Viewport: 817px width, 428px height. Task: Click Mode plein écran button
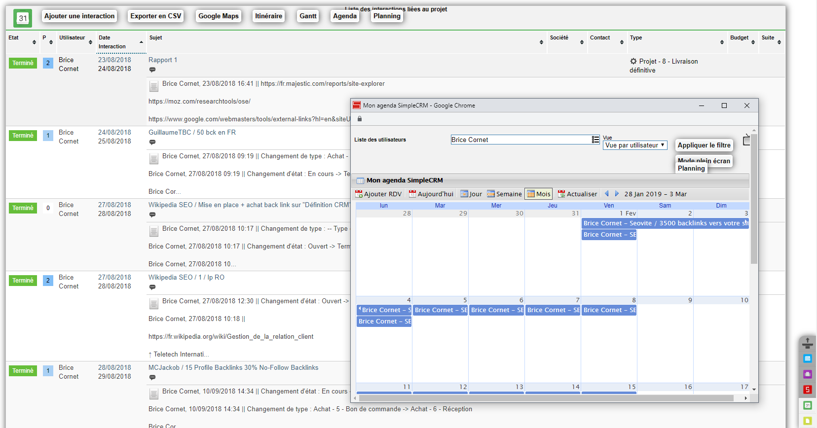[704, 161]
